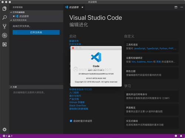Open the Extensions view icon
The width and height of the screenshot is (185, 138).
(x=4, y=44)
